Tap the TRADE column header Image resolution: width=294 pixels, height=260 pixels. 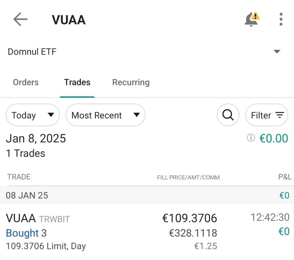click(19, 177)
